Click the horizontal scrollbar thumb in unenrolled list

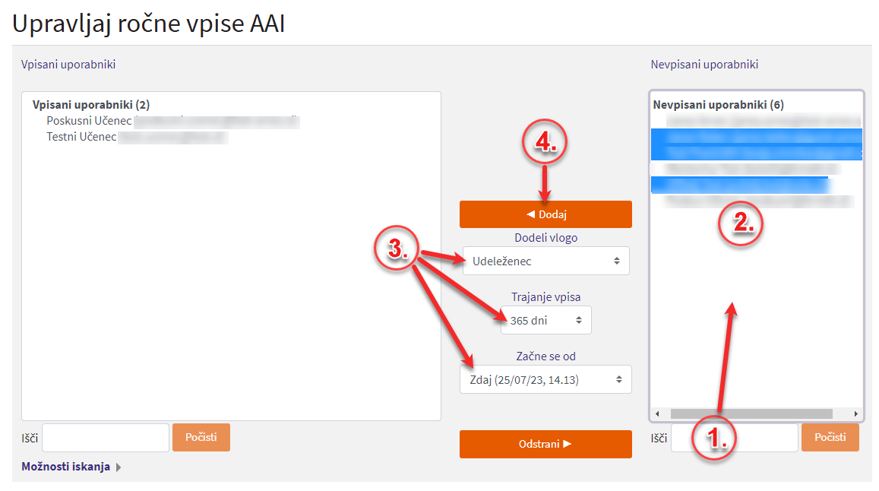click(x=751, y=413)
